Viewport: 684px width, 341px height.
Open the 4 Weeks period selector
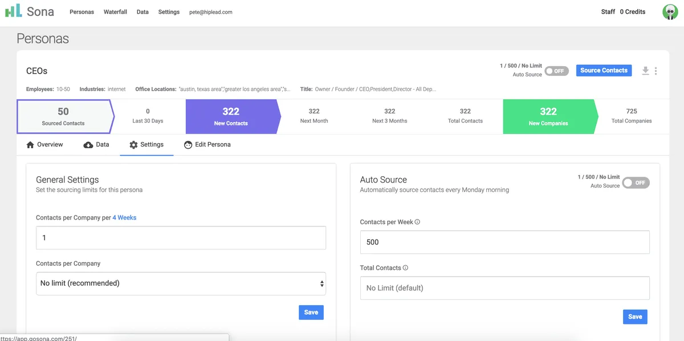point(124,217)
